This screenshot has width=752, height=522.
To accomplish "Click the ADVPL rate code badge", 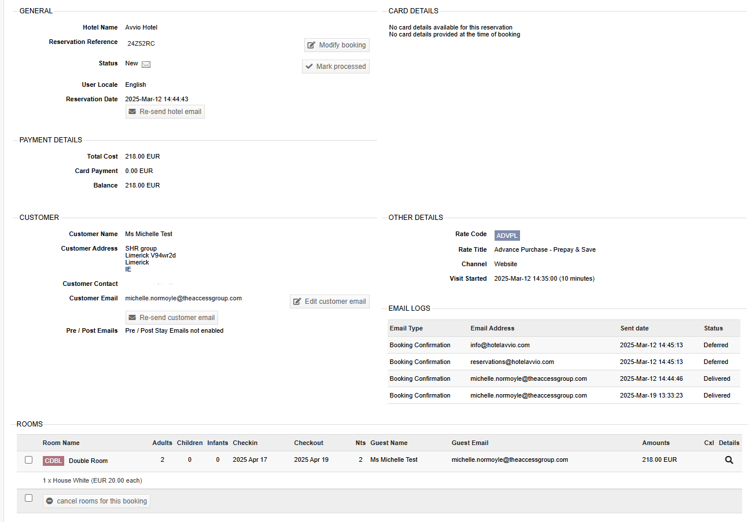I will (507, 236).
